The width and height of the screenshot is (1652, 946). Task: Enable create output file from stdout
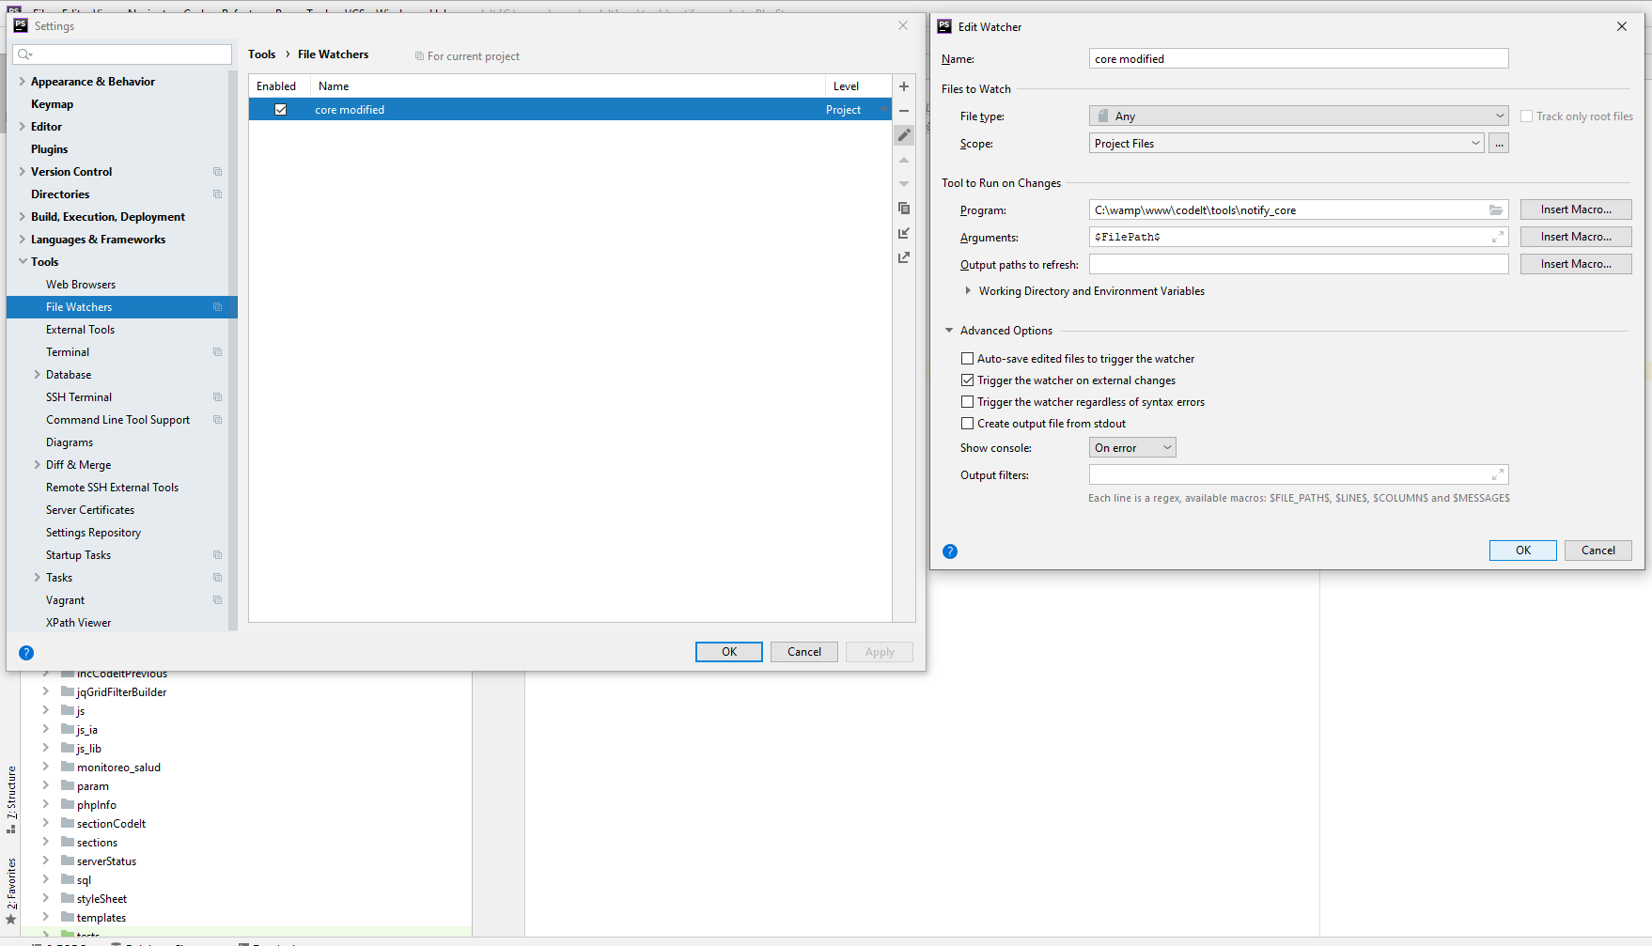967,424
